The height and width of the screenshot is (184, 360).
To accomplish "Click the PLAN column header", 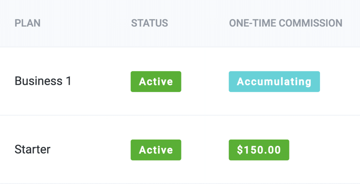I will coord(27,23).
